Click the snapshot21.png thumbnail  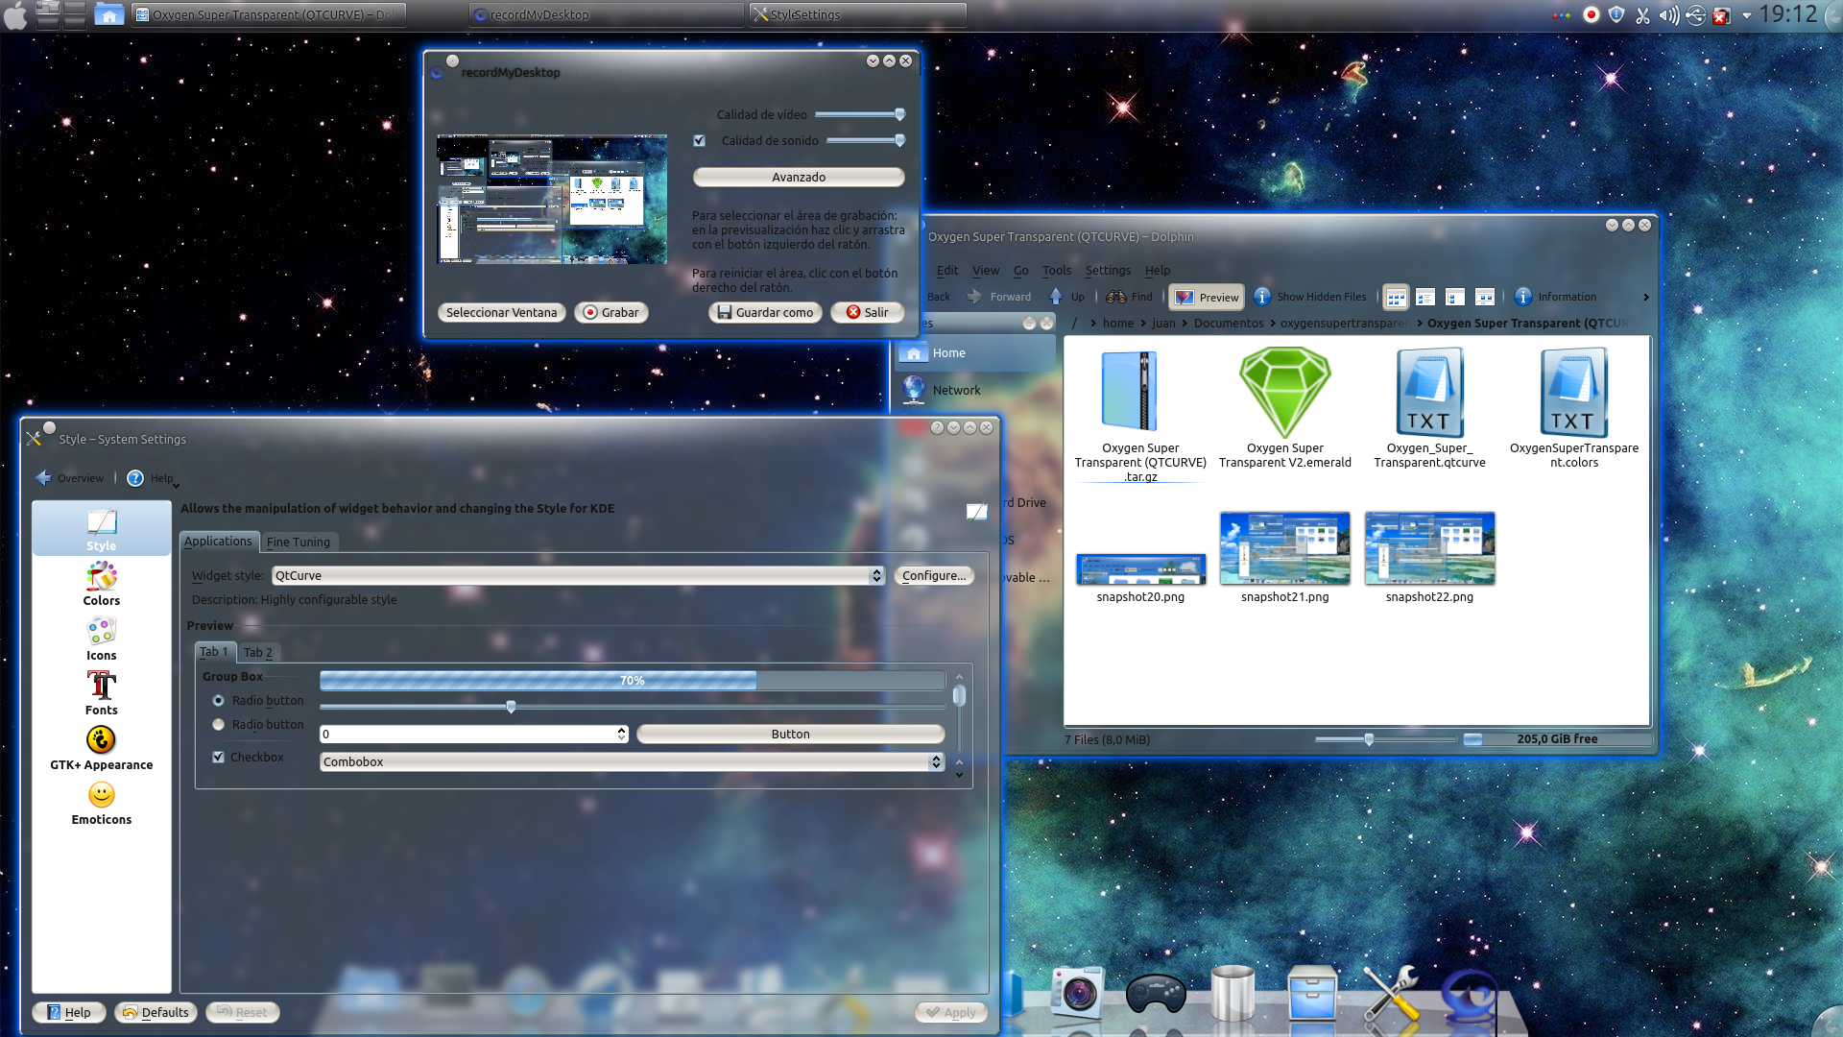(1284, 548)
